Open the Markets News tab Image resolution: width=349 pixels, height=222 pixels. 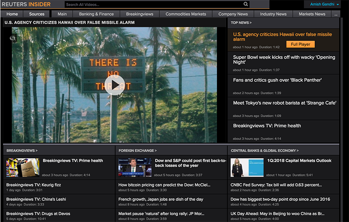tap(312, 14)
